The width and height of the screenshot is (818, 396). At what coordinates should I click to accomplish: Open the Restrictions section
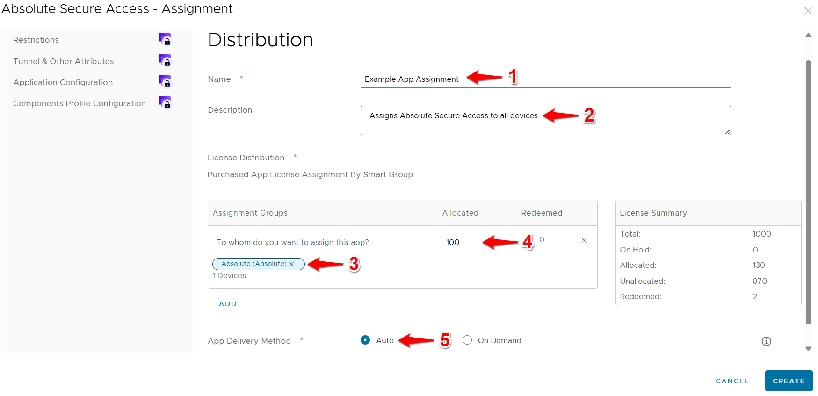[36, 40]
